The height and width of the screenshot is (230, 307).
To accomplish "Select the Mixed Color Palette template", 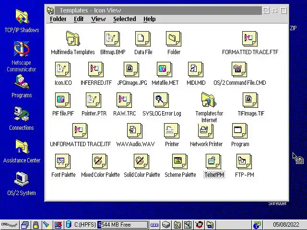I will pyautogui.click(x=100, y=161).
